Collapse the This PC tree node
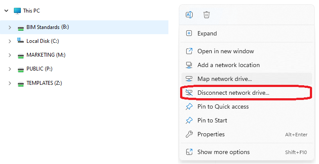 point(7,10)
